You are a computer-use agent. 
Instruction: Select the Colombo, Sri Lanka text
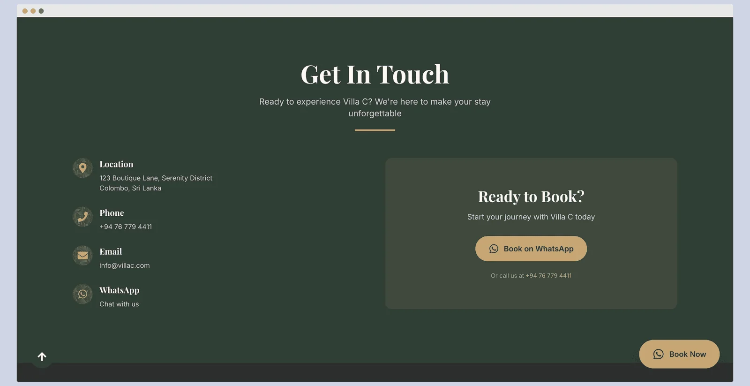tap(130, 188)
